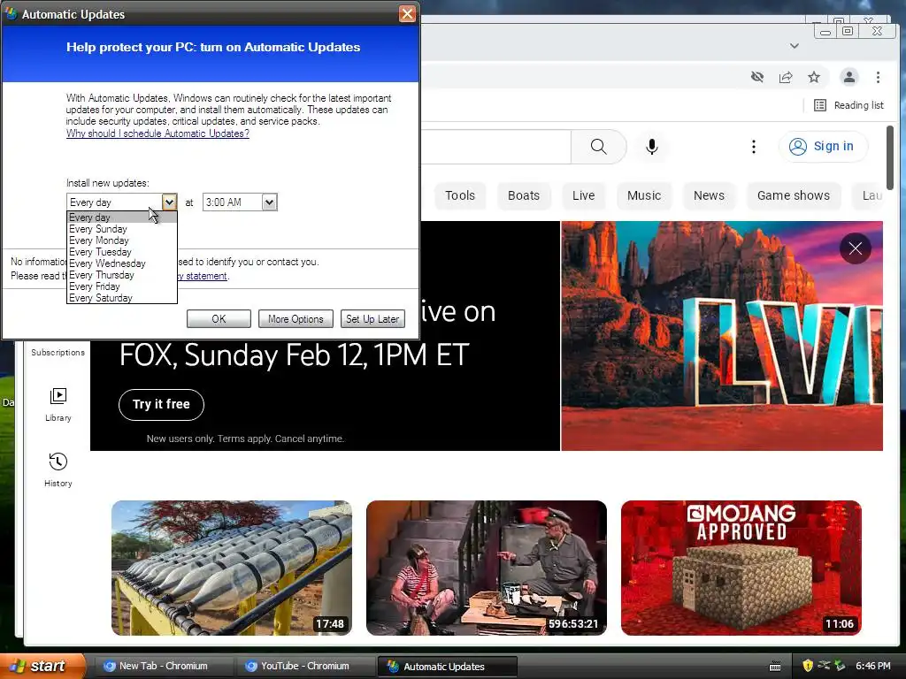Select Every Thursday entry
Image resolution: width=906 pixels, height=679 pixels.
pos(121,275)
